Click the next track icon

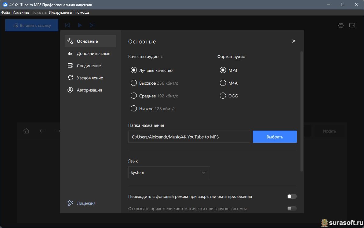tap(92, 25)
